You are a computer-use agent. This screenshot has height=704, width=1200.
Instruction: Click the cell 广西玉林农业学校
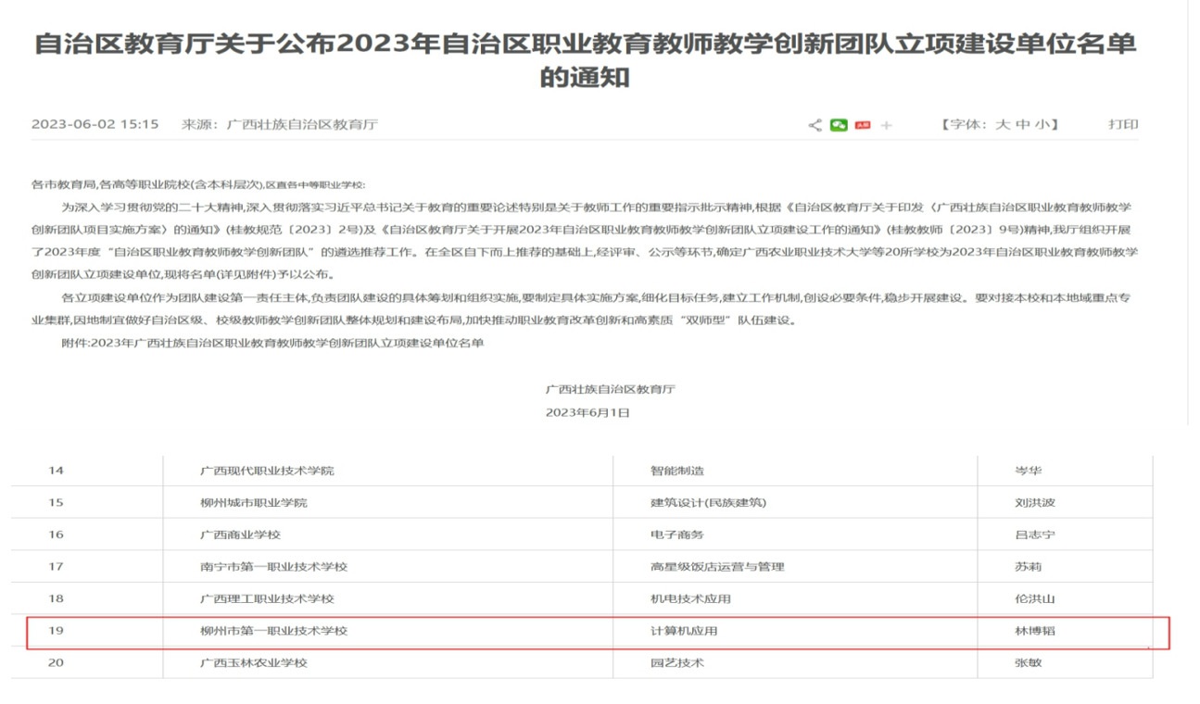pyautogui.click(x=253, y=662)
